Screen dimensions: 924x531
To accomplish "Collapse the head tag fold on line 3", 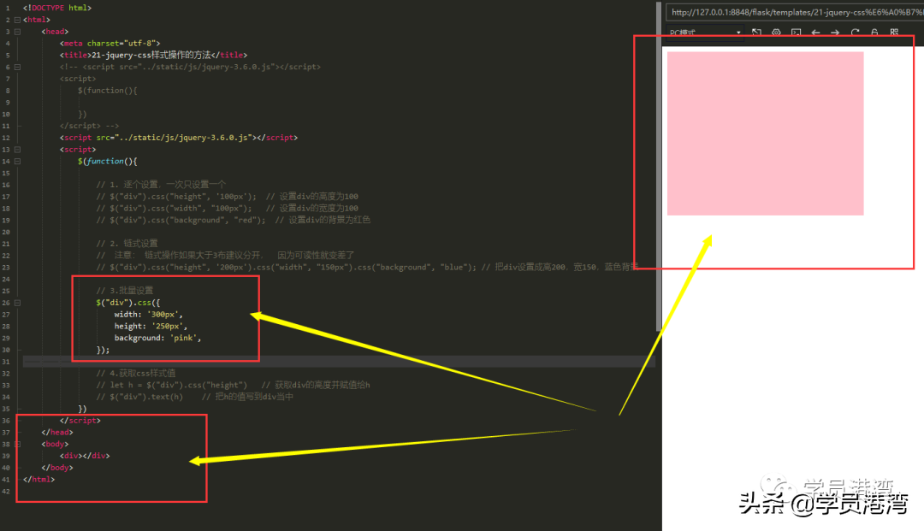I will pyautogui.click(x=18, y=32).
